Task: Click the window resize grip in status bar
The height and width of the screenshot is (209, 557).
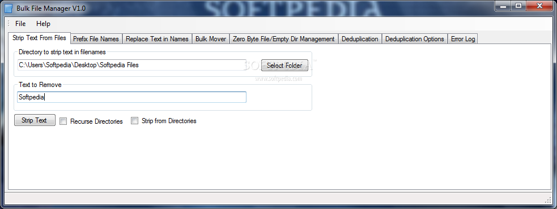Action: [547, 200]
